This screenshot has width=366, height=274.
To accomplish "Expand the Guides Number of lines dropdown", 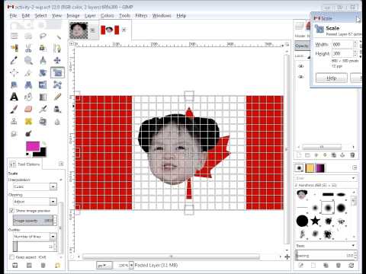I will (x=35, y=237).
